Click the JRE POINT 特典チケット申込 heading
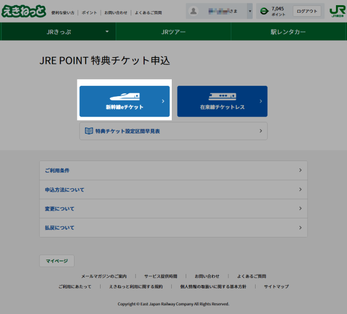 pos(105,60)
